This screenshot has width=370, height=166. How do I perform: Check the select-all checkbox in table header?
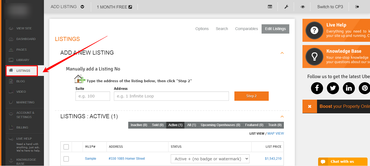66,147
